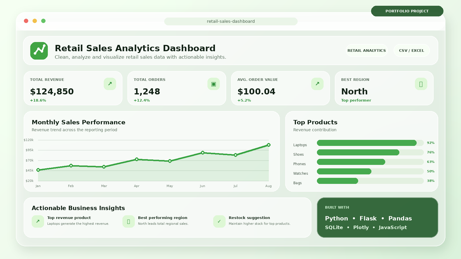Image resolution: width=461 pixels, height=259 pixels.
Task: Click the Restock suggestion checkmark icon
Action: (219, 221)
